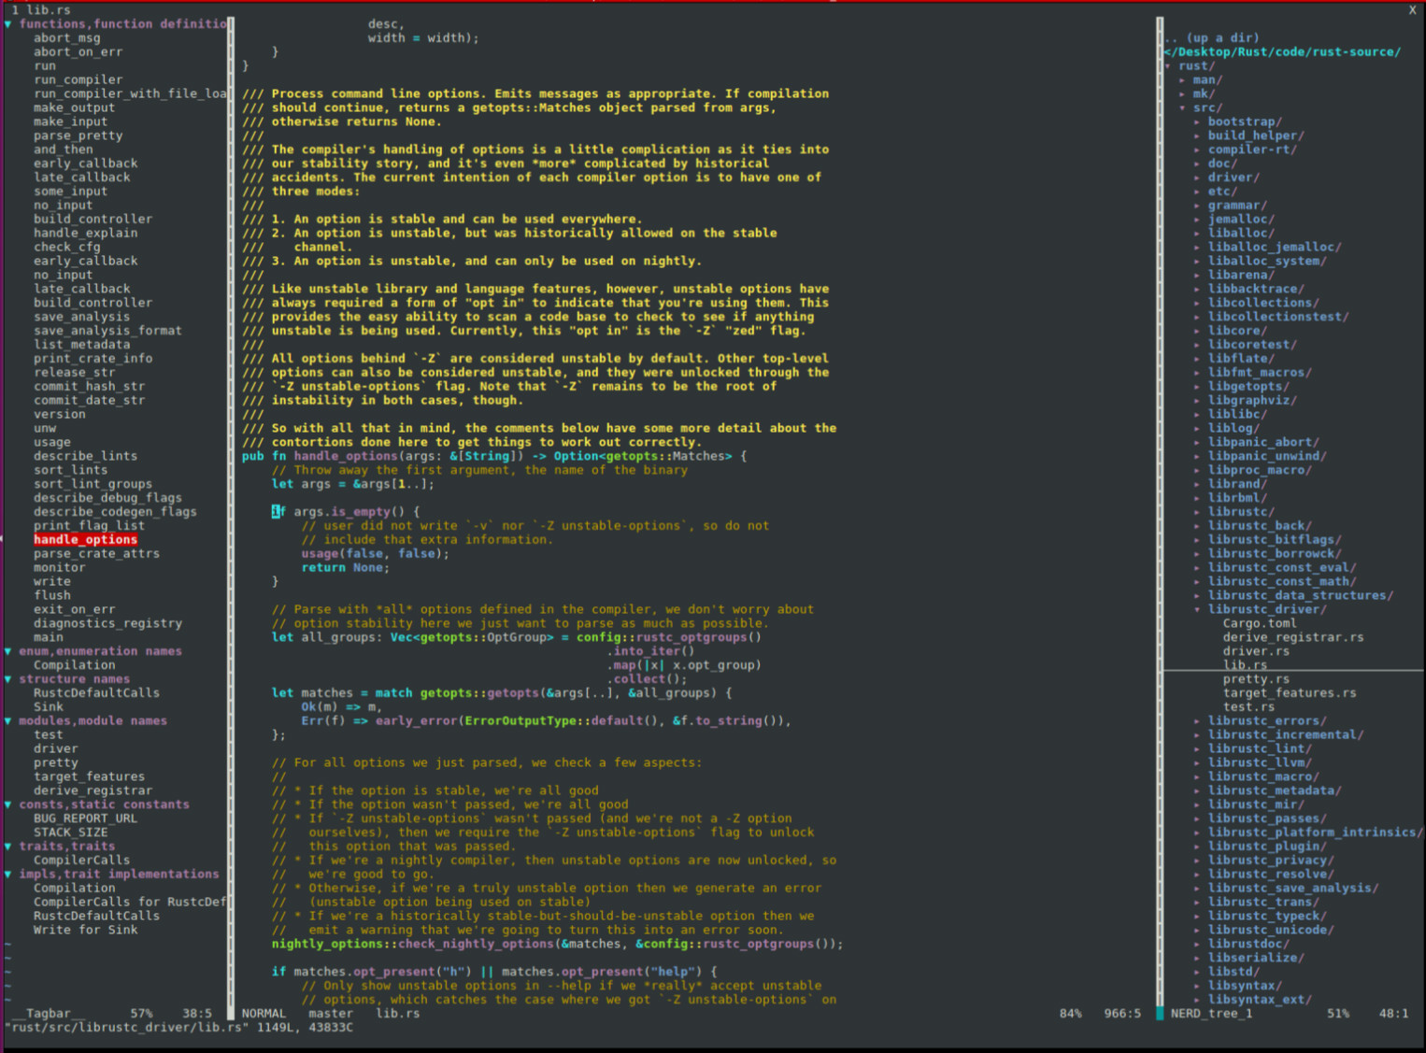The height and width of the screenshot is (1053, 1426).
Task: Select the compiler-rt/ folder in NERDTree
Action: point(1252,149)
